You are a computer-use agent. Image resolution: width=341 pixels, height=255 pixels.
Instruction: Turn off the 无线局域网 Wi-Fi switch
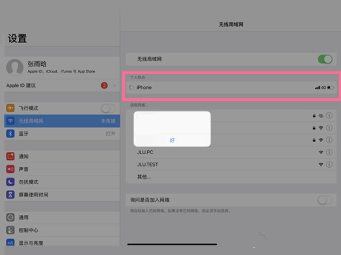(325, 59)
